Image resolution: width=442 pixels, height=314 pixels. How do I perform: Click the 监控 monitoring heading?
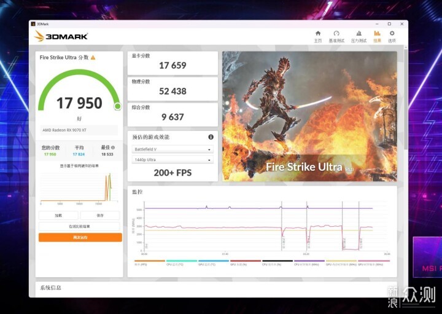click(x=138, y=192)
